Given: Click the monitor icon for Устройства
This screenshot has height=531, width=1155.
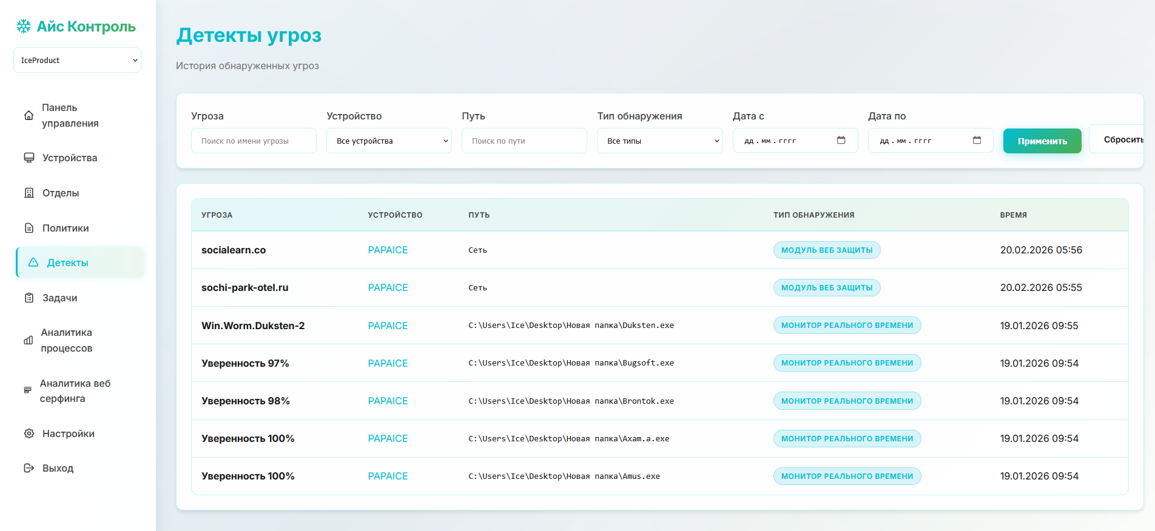Looking at the screenshot, I should click(29, 158).
